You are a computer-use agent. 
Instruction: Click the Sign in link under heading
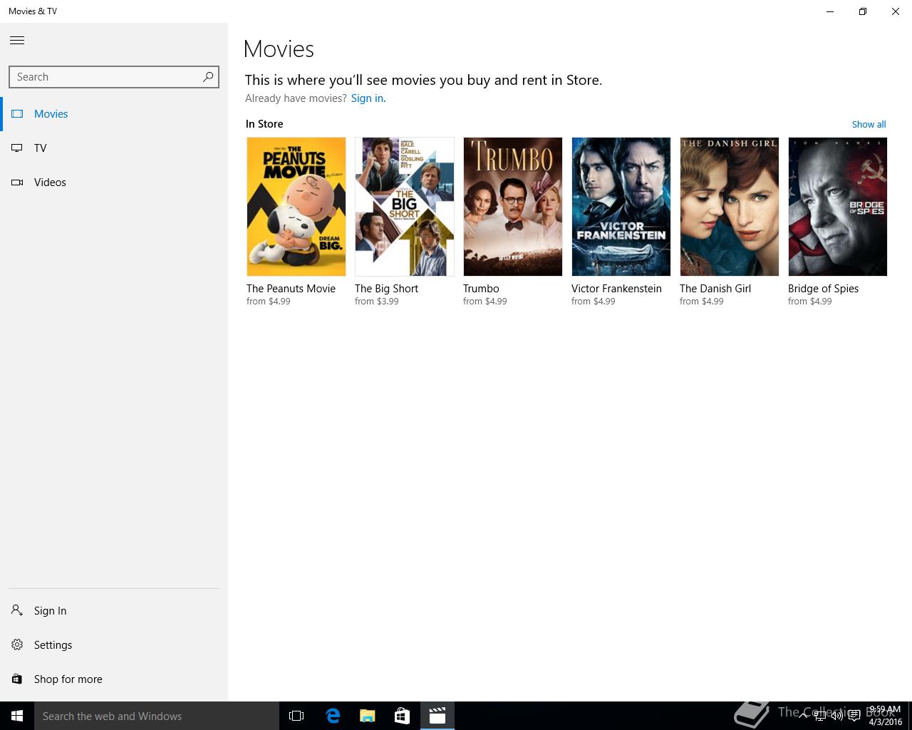(368, 98)
